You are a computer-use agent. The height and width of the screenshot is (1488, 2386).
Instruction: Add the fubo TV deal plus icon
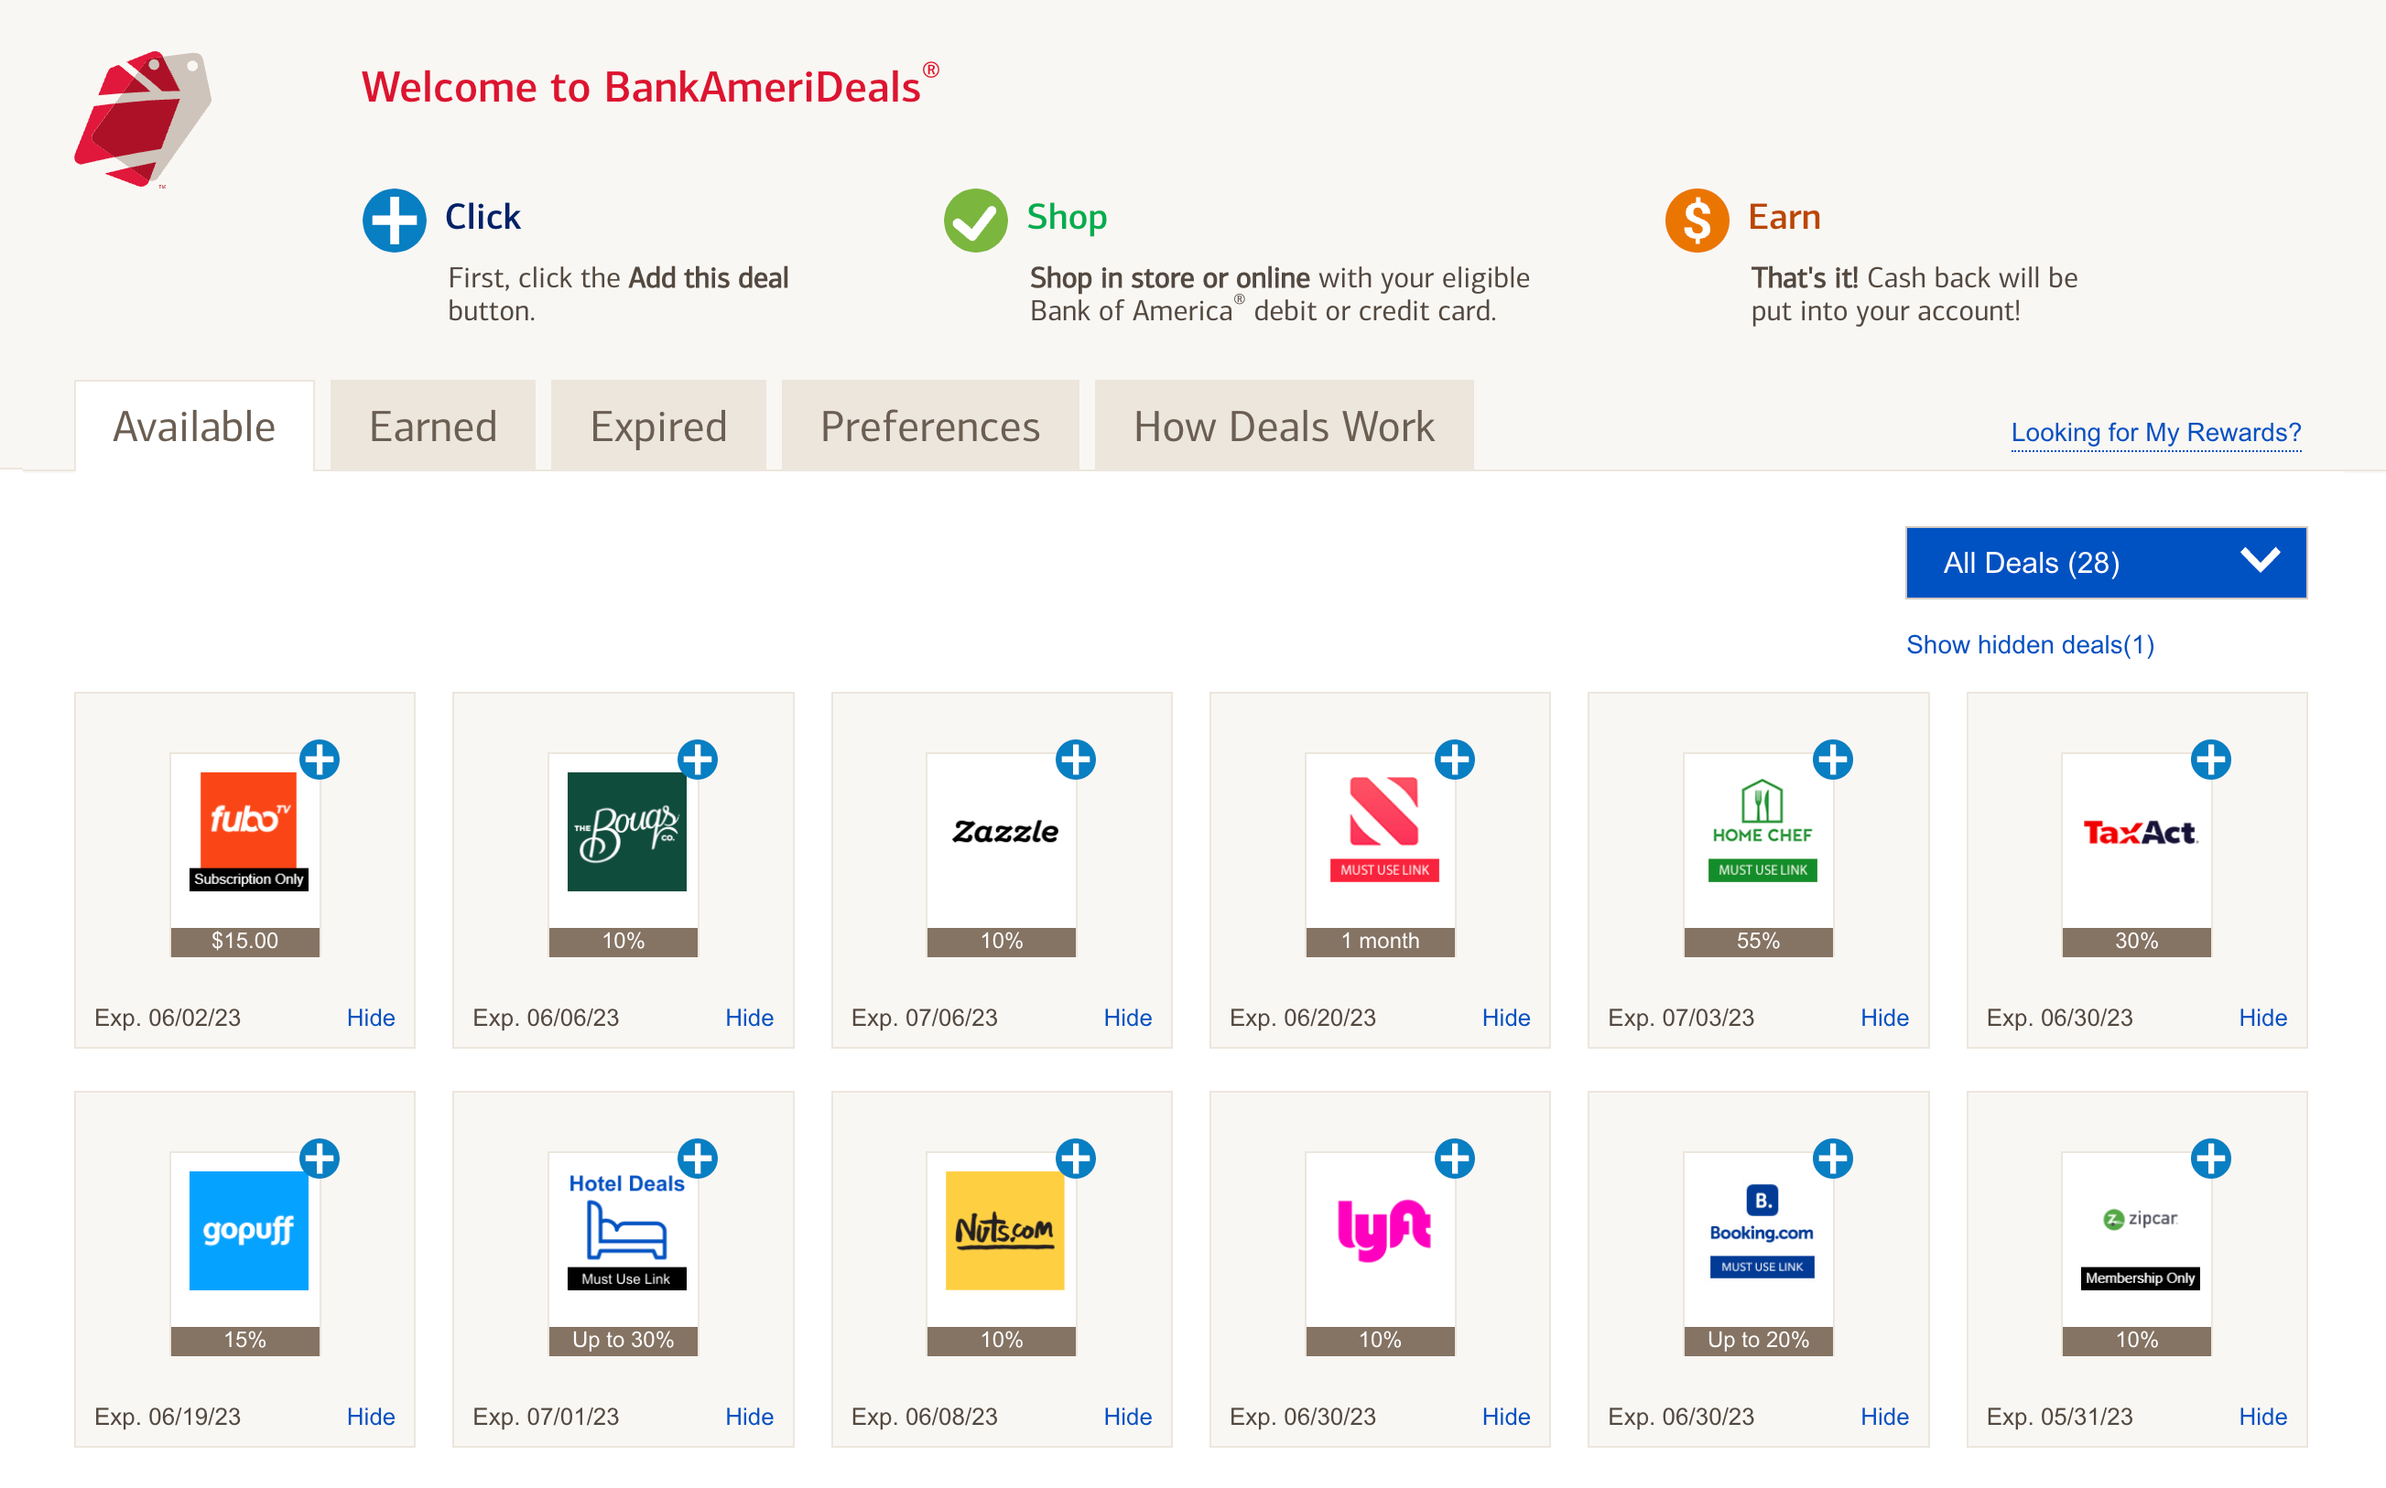[x=319, y=760]
